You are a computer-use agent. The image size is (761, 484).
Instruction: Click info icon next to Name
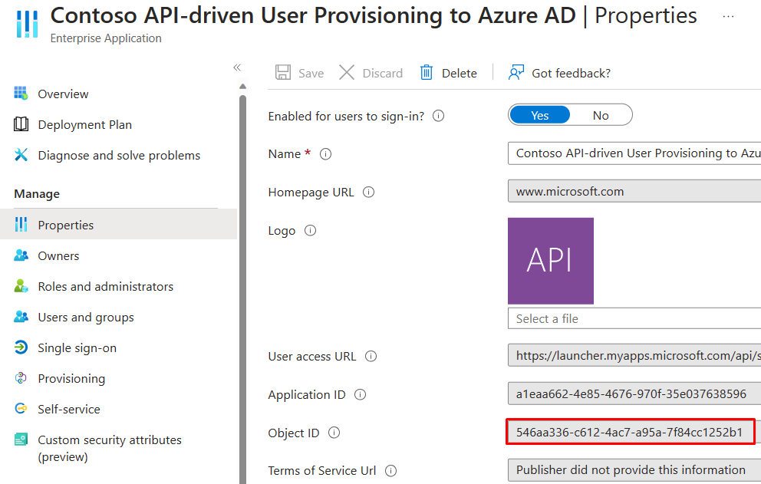click(326, 154)
